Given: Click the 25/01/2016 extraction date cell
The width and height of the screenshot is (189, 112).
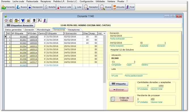Looking at the screenshot, I should [73, 46].
